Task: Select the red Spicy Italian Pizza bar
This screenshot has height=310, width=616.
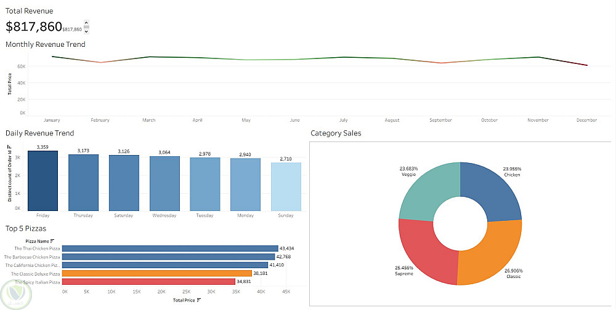Action: 149,282
